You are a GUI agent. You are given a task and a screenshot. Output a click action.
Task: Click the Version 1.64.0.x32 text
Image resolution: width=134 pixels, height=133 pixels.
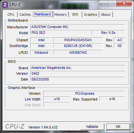tap(43, 127)
